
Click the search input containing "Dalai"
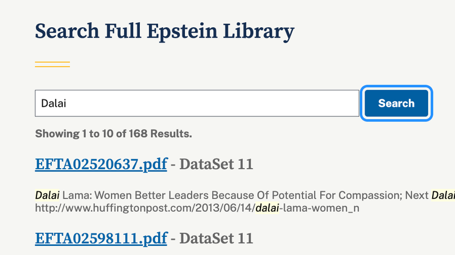[x=196, y=103]
